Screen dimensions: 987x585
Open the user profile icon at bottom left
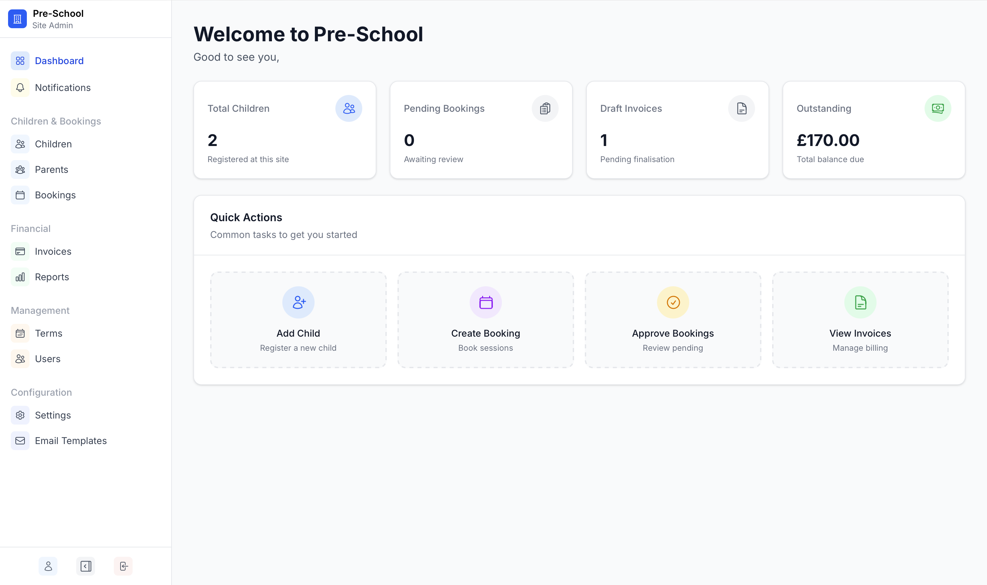pyautogui.click(x=48, y=566)
